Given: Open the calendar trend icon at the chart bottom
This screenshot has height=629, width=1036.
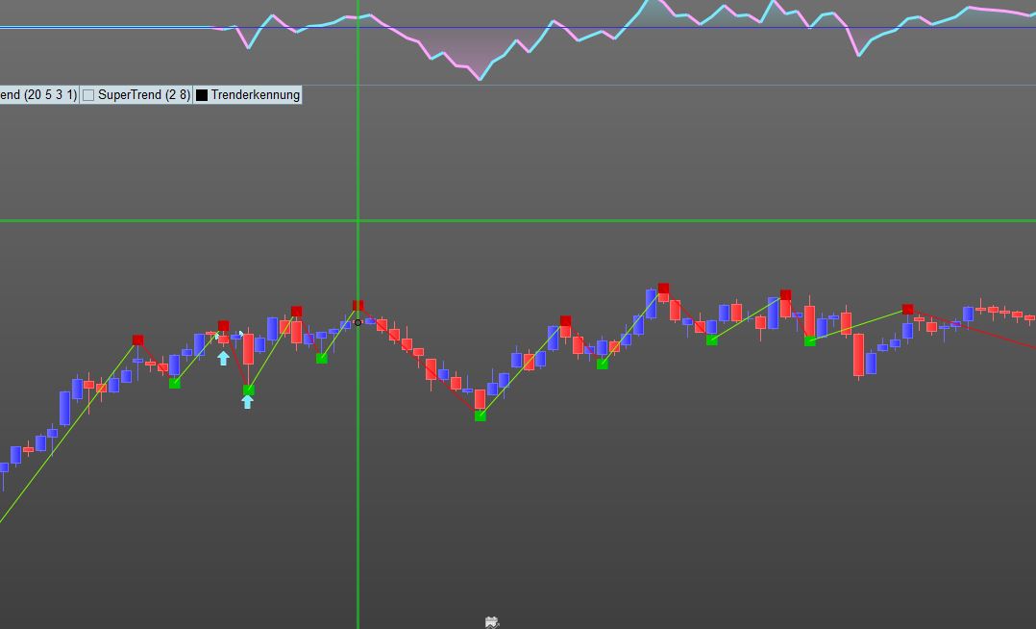Looking at the screenshot, I should click(492, 621).
